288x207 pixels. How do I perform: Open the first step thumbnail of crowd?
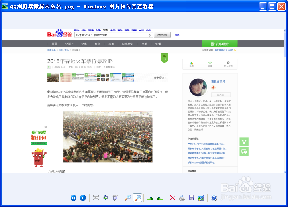coord(53,78)
